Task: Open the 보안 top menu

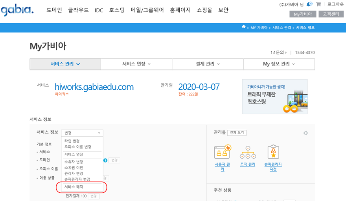Action: tap(223, 10)
